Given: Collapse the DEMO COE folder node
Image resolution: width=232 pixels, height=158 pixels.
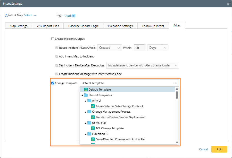Looking at the screenshot, I should 86,123.
